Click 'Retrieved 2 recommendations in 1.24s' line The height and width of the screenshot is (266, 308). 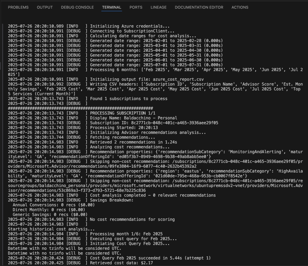pos(92,142)
